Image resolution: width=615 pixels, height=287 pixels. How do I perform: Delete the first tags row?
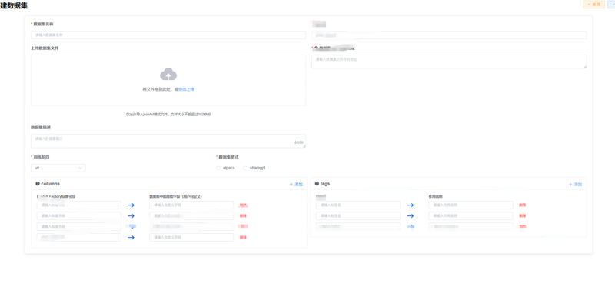[523, 205]
